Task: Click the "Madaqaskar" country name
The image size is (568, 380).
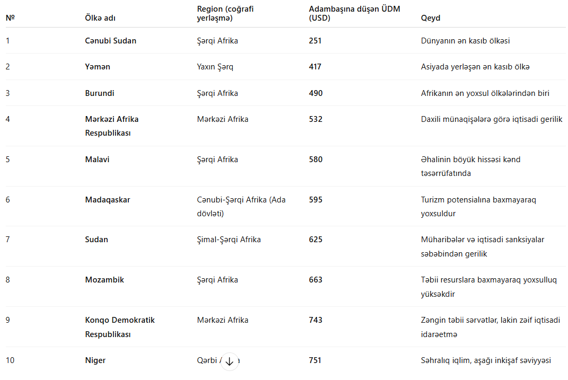Action: [108, 200]
